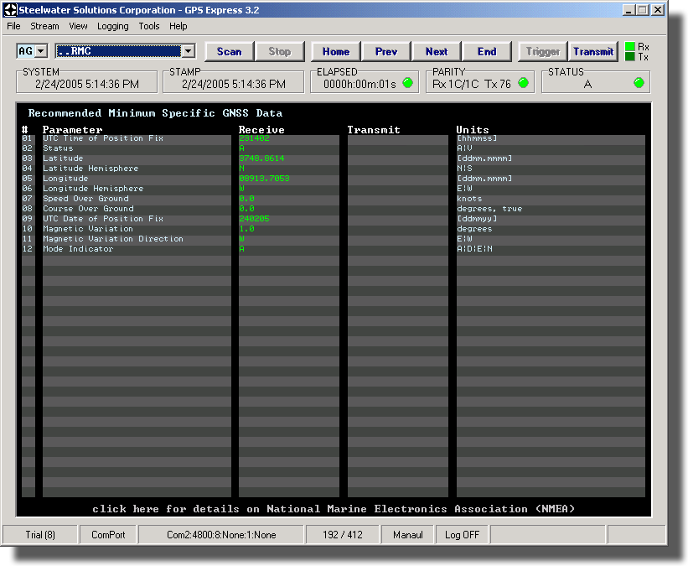Click the Next button

(437, 52)
